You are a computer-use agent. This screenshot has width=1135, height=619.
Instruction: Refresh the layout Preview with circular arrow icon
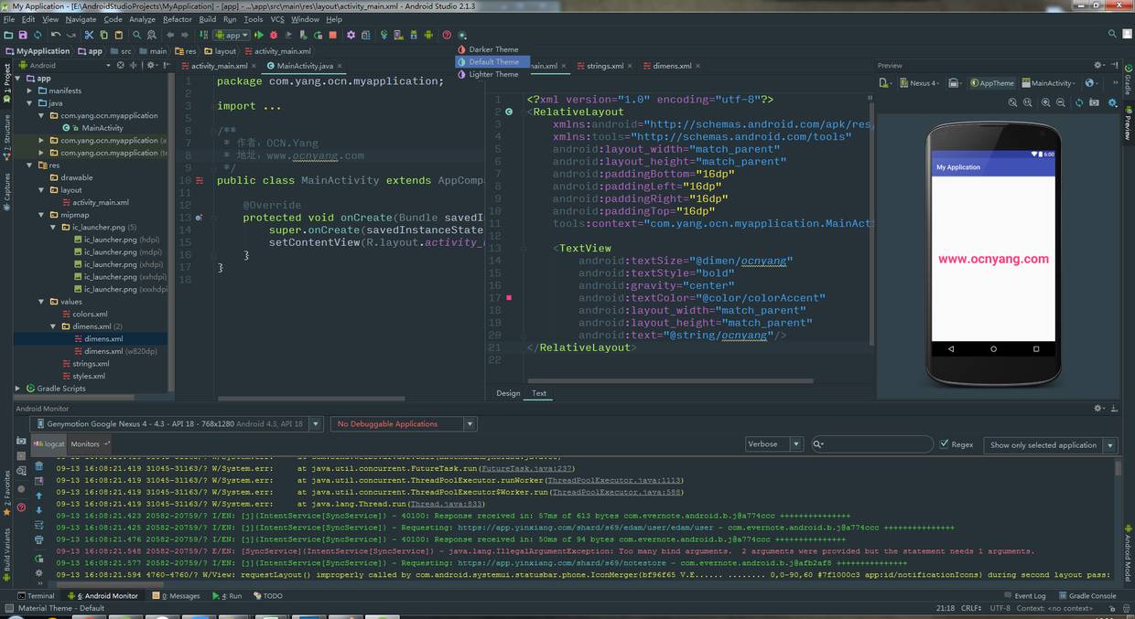click(x=1079, y=102)
